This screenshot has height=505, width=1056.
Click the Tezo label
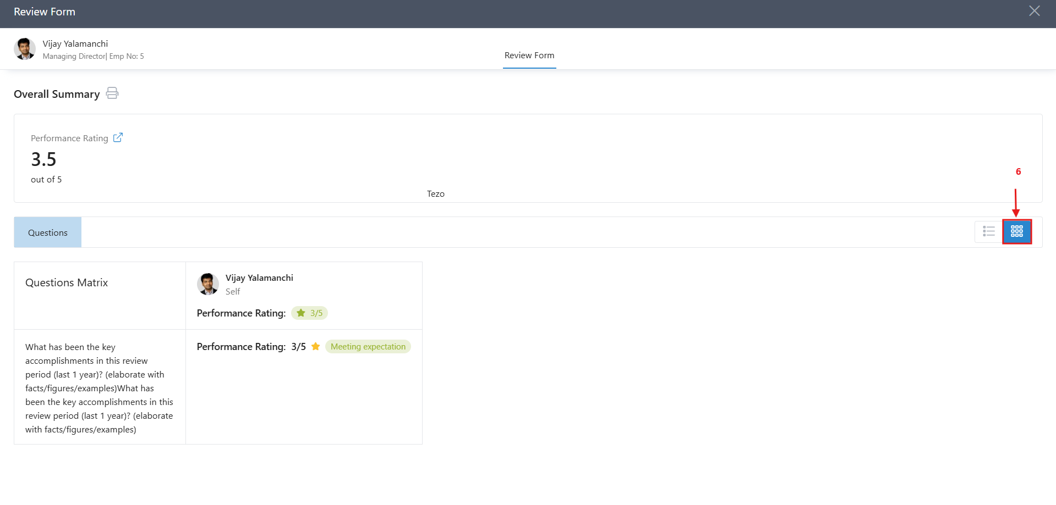pos(435,193)
